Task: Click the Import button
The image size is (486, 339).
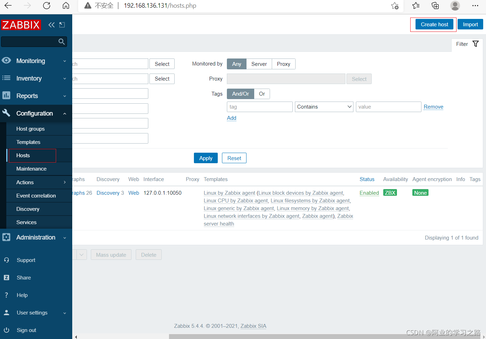Action: pyautogui.click(x=470, y=25)
